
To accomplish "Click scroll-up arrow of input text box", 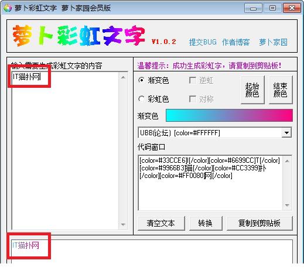I will click(x=123, y=77).
